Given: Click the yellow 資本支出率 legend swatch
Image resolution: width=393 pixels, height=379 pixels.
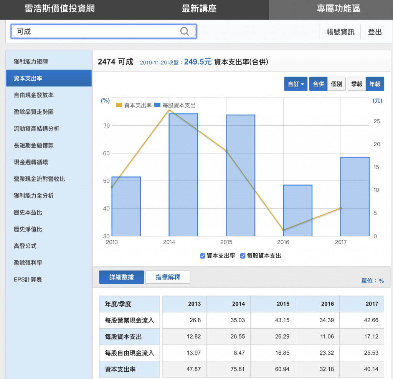Looking at the screenshot, I should point(119,105).
